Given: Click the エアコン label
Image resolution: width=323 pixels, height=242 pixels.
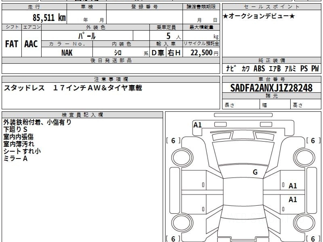Looking at the screenshot, I should (31, 27).
